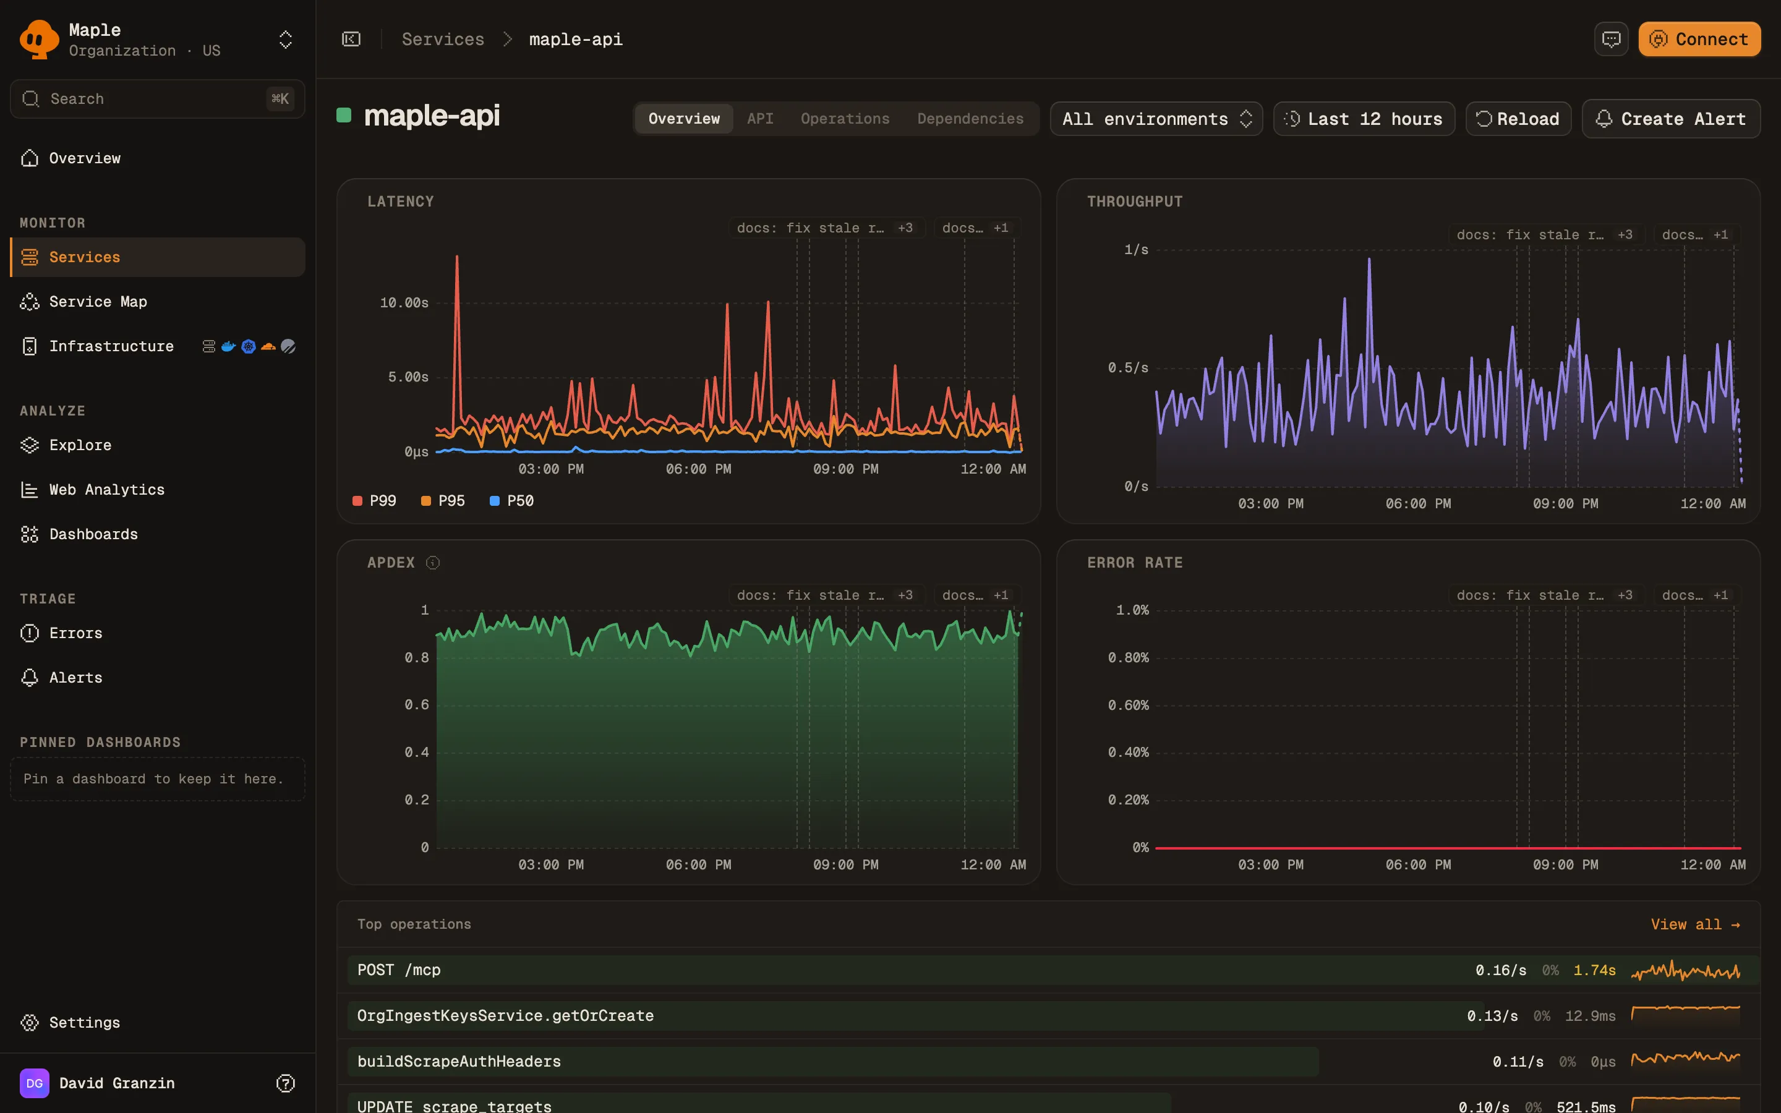The image size is (1781, 1113).
Task: Click the Alerts bell icon in sidebar
Action: pos(30,677)
